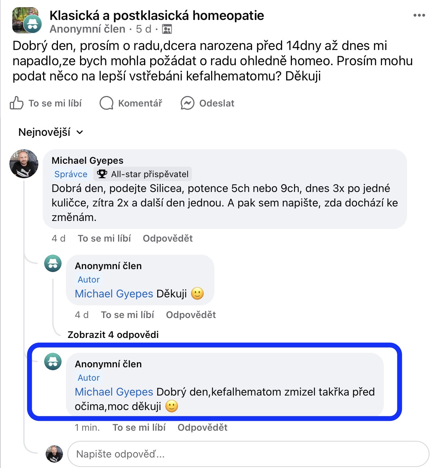436x468 pixels.
Task: Like the 1 min. old reply
Action: [x=139, y=427]
